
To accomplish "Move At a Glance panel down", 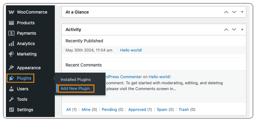I will coord(234,12).
